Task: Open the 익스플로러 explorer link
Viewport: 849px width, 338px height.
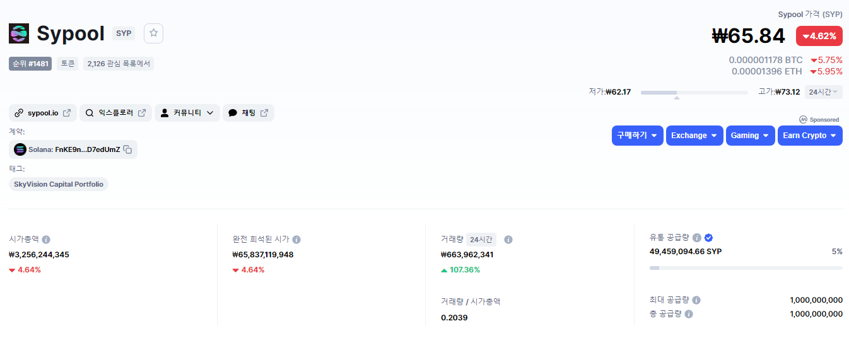Action: pos(115,113)
